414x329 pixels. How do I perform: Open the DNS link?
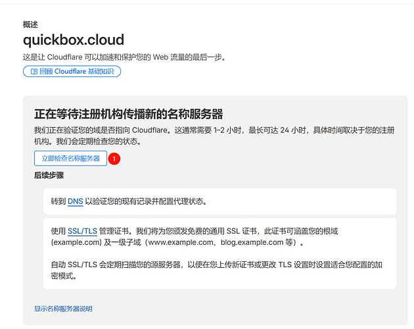[x=76, y=201]
